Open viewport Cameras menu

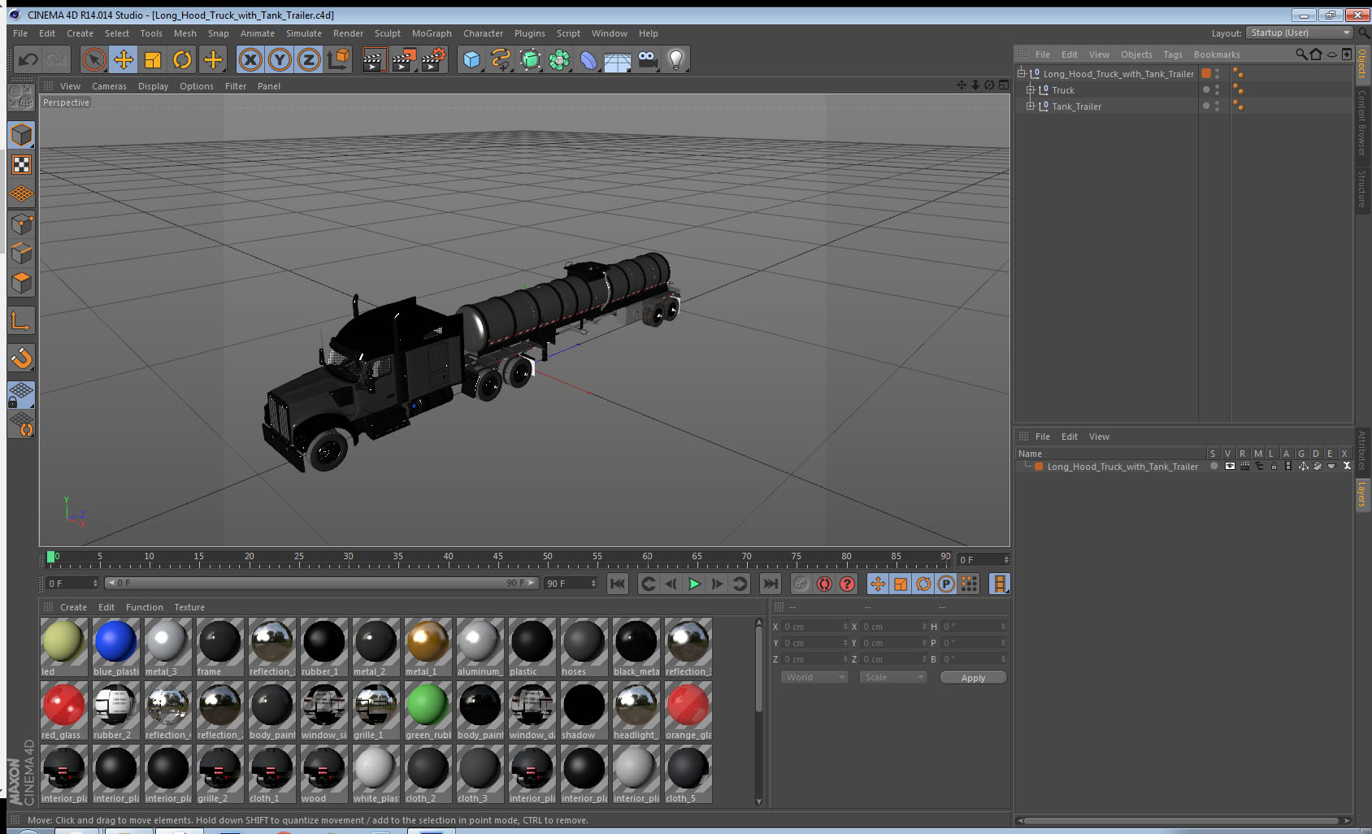pyautogui.click(x=109, y=86)
